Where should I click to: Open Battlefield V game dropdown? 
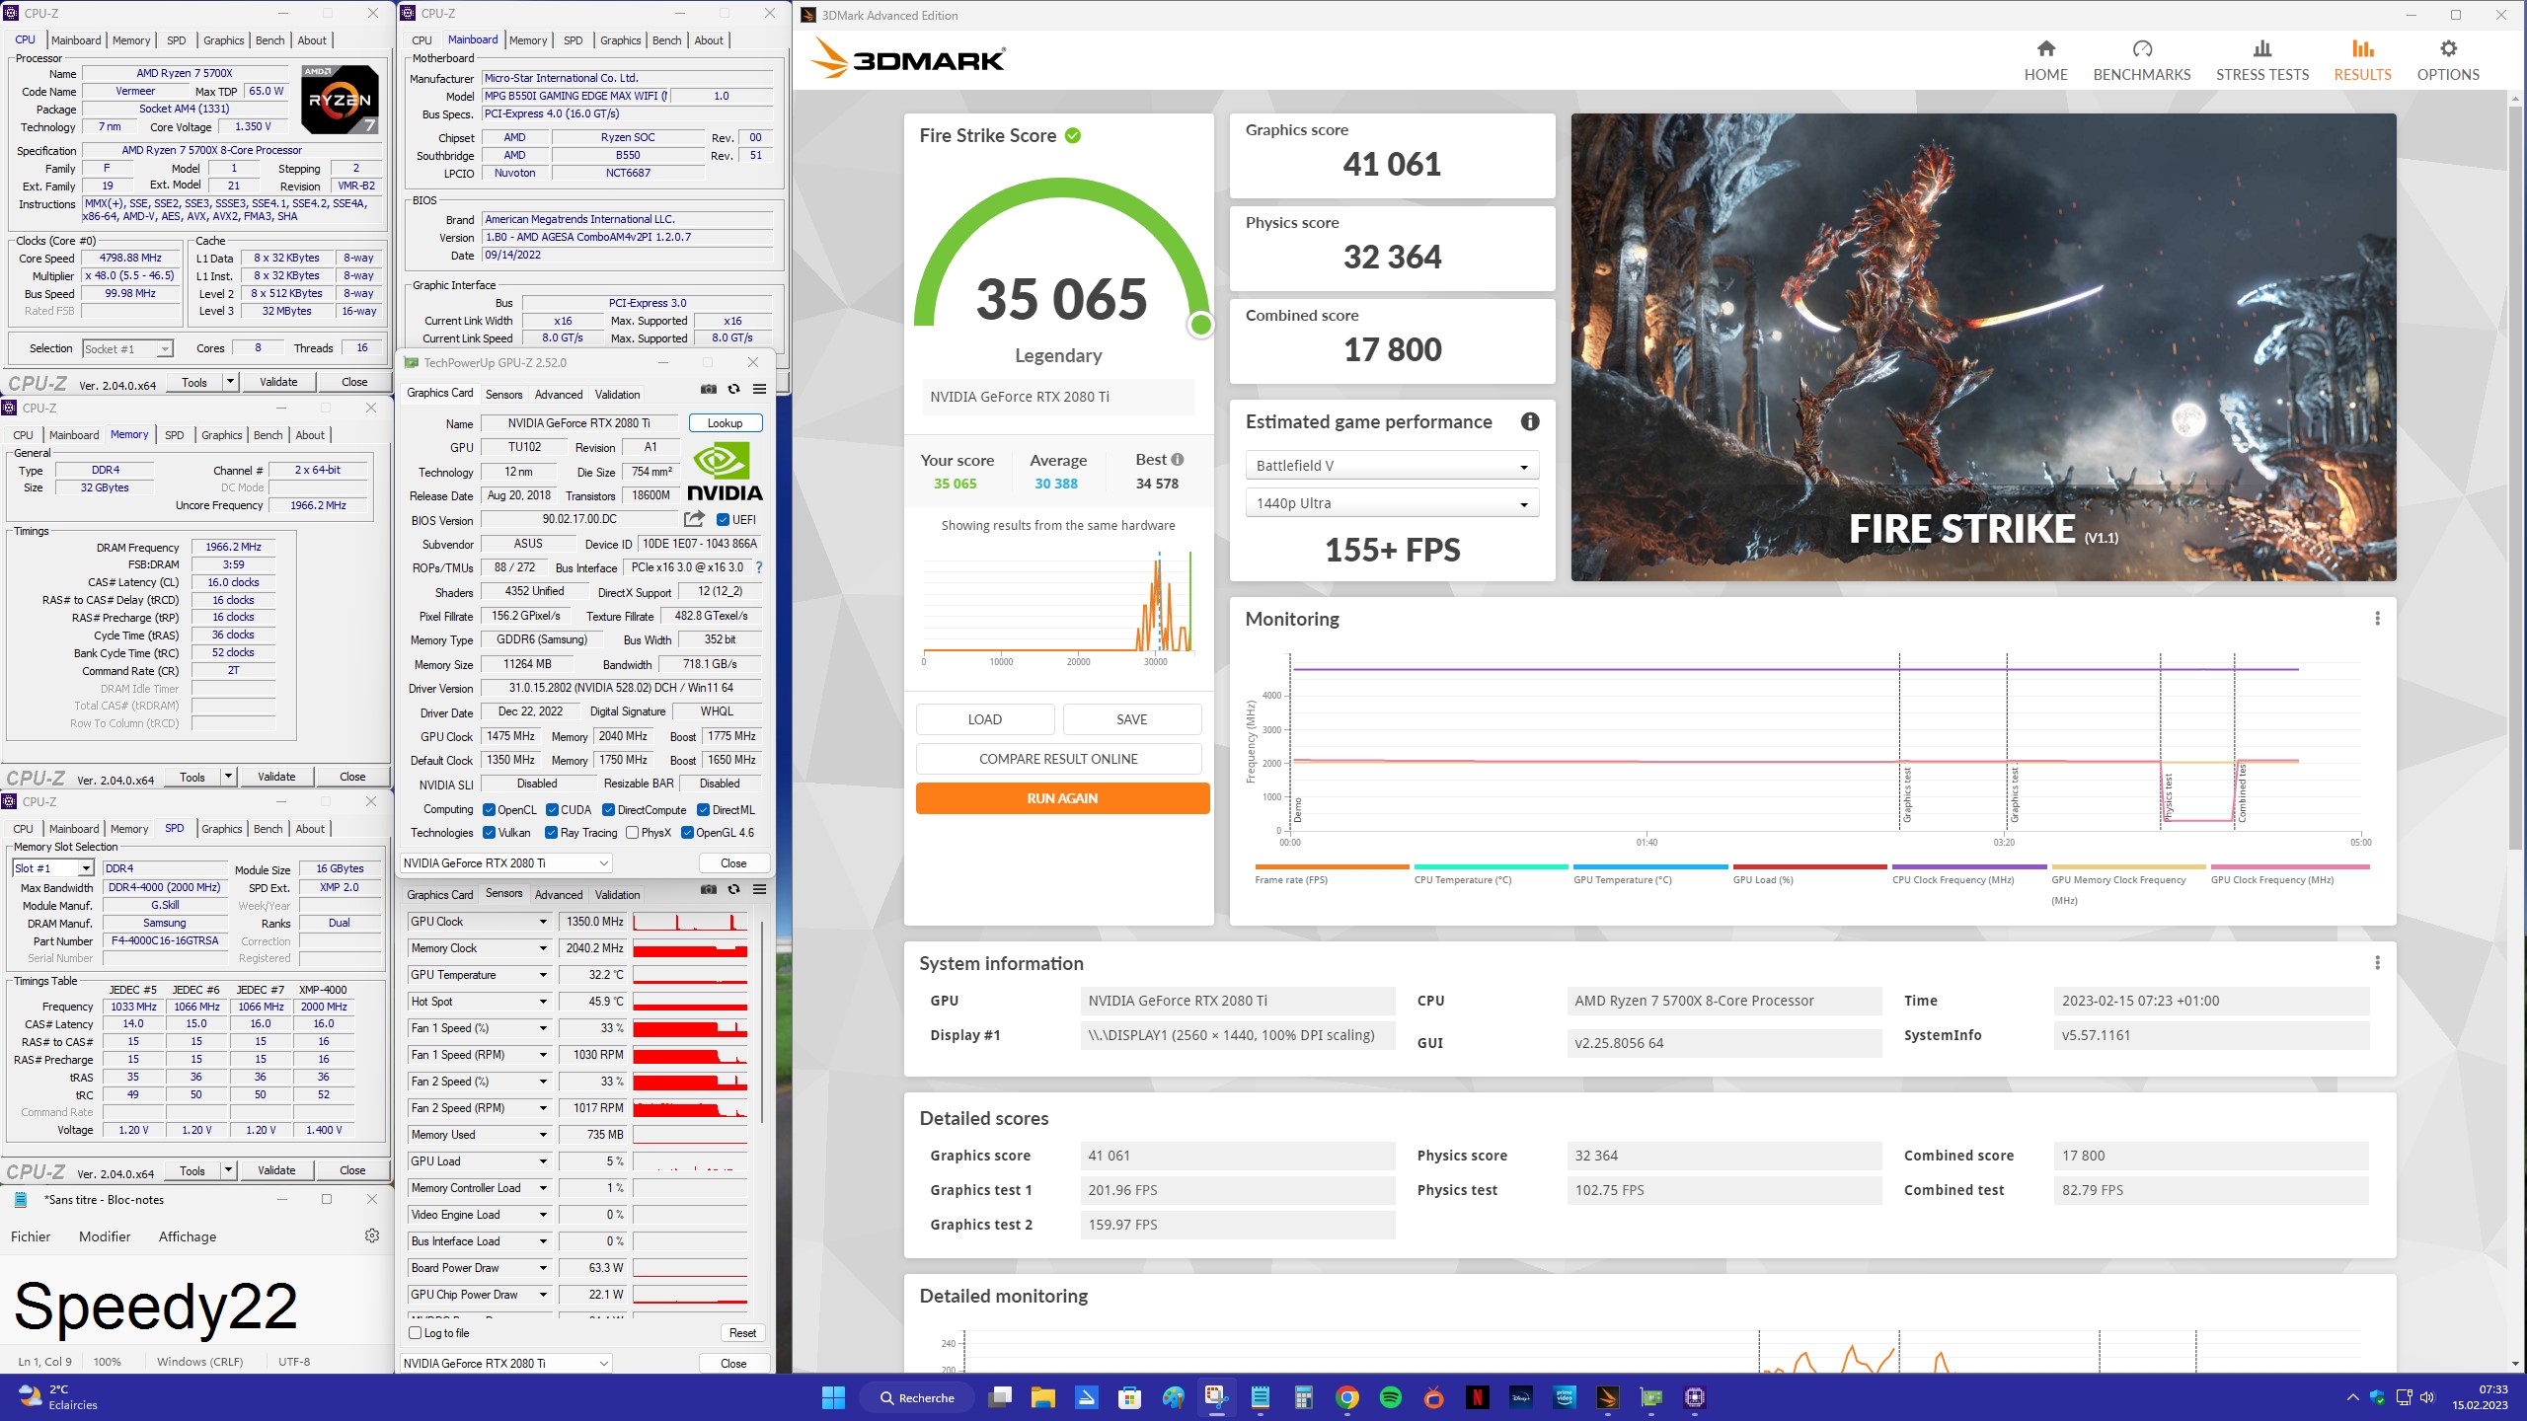point(1392,466)
